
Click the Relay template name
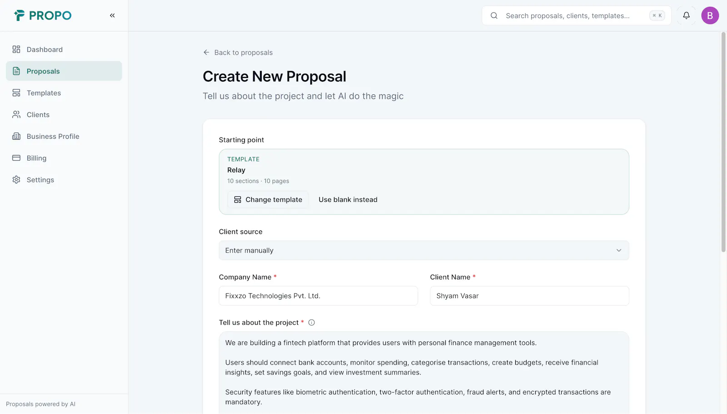click(x=236, y=170)
